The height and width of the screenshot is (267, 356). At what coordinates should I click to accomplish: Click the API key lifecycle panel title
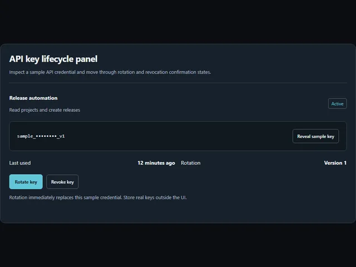[x=53, y=59]
